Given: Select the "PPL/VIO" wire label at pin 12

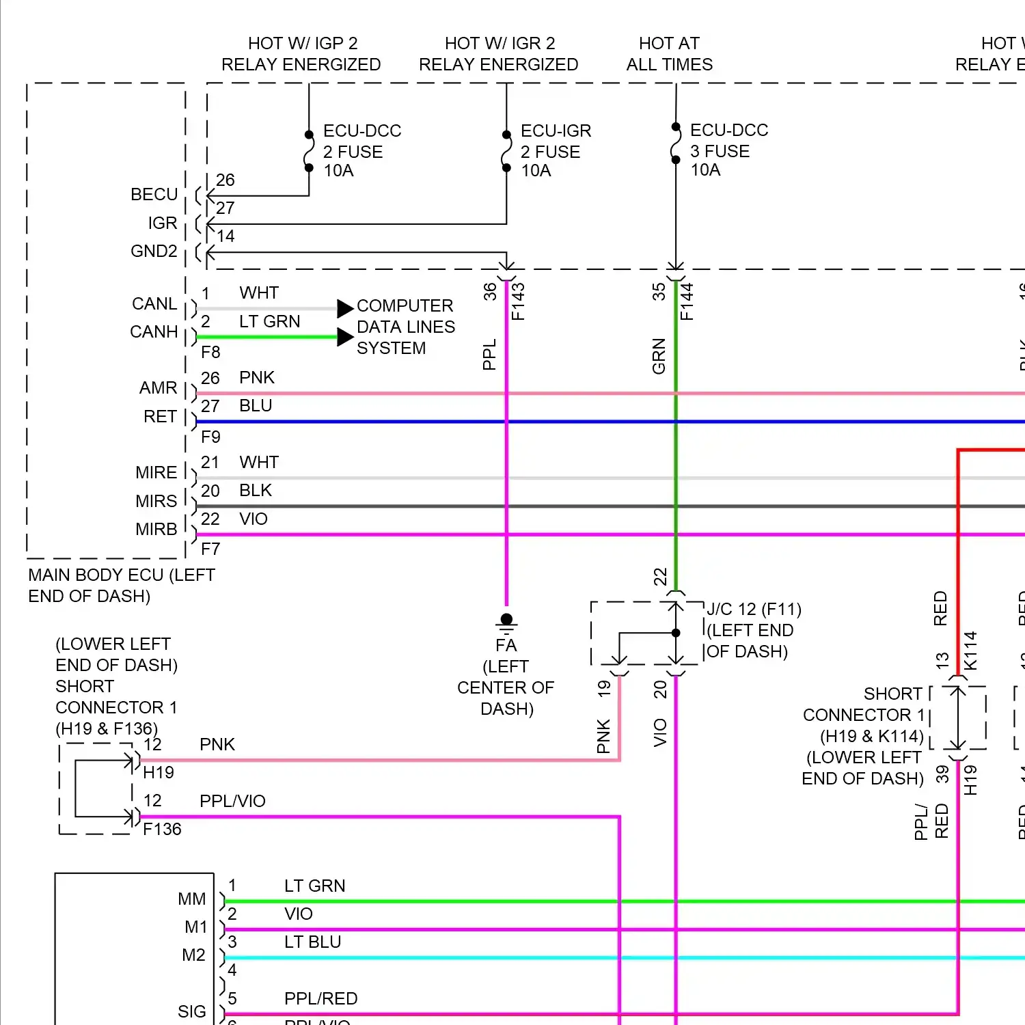Looking at the screenshot, I should click(x=232, y=802).
